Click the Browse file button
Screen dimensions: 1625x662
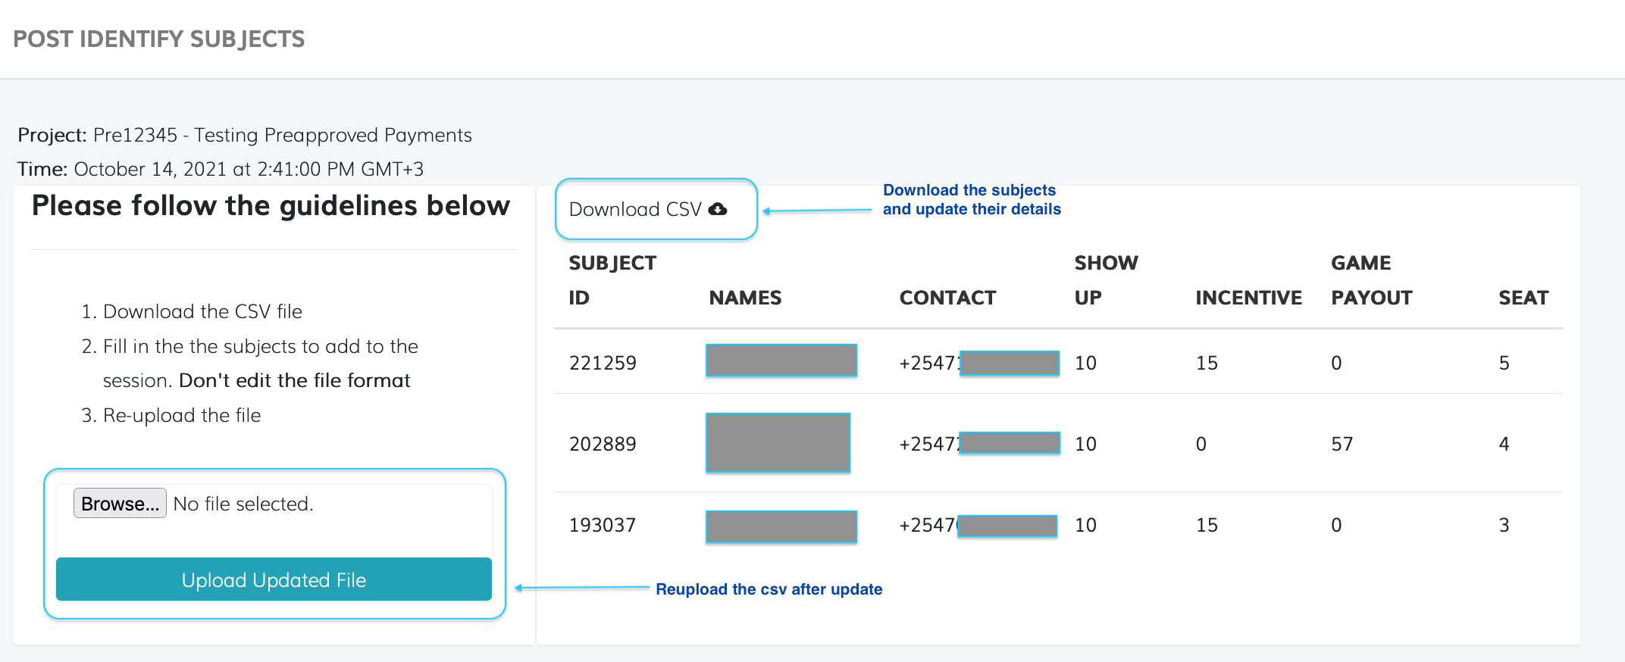[120, 504]
